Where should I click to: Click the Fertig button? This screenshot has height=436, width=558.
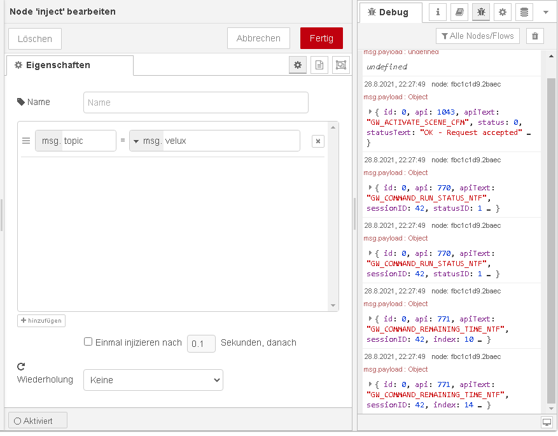pos(321,38)
